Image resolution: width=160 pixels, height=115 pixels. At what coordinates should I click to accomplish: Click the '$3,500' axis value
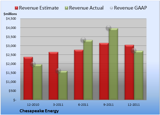[11, 37]
